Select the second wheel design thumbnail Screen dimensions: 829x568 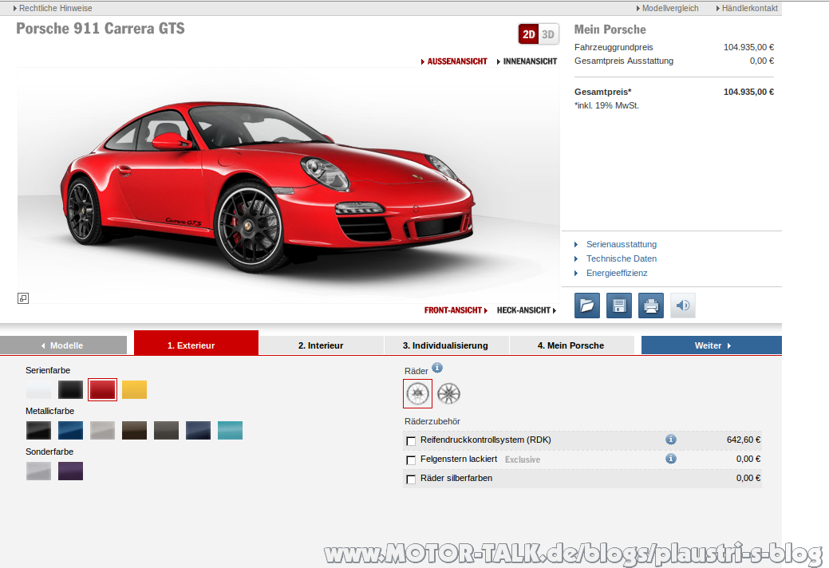449,393
